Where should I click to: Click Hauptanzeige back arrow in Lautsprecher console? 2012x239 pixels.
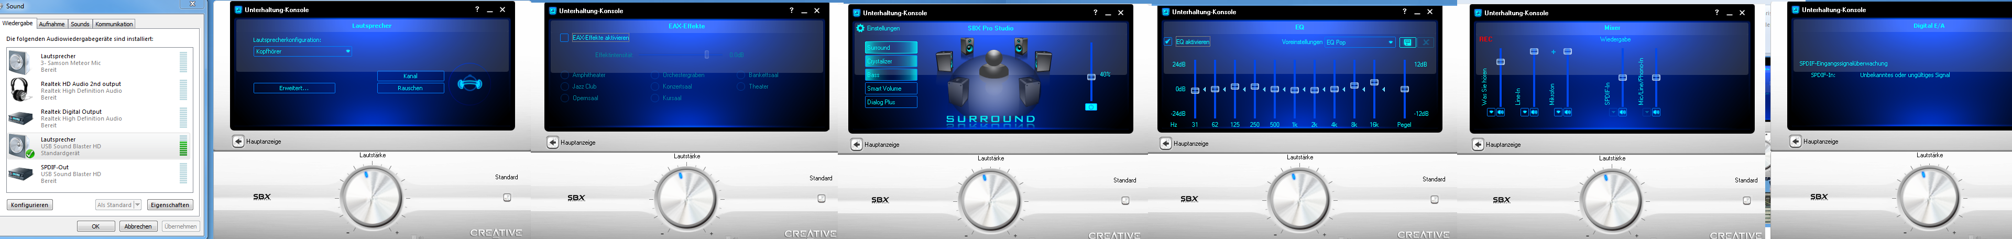coord(238,142)
